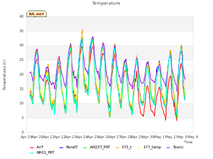Image resolution: width=213 pixels, height=159 pixels.
Task: Click the Apr 24 x-axis date
Action: tap(82, 137)
